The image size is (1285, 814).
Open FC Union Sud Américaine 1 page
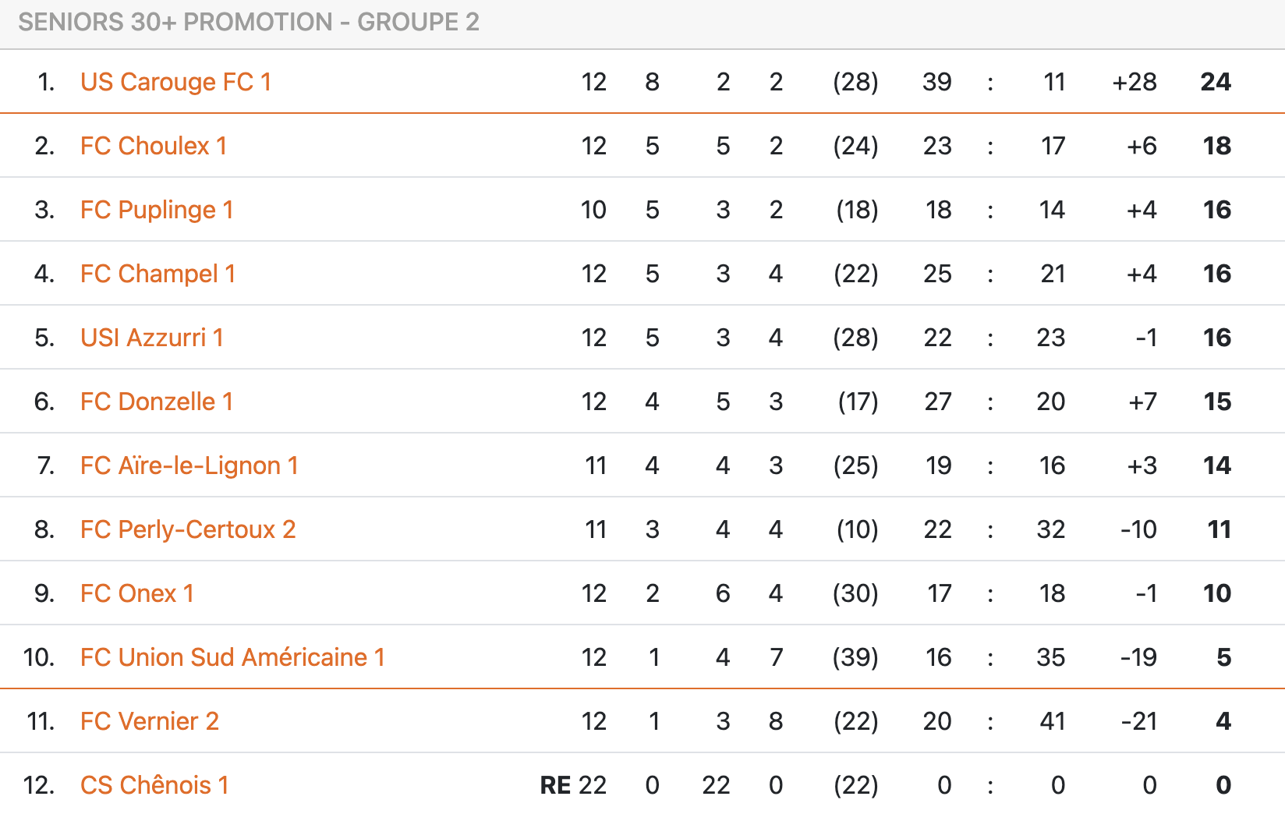click(232, 657)
